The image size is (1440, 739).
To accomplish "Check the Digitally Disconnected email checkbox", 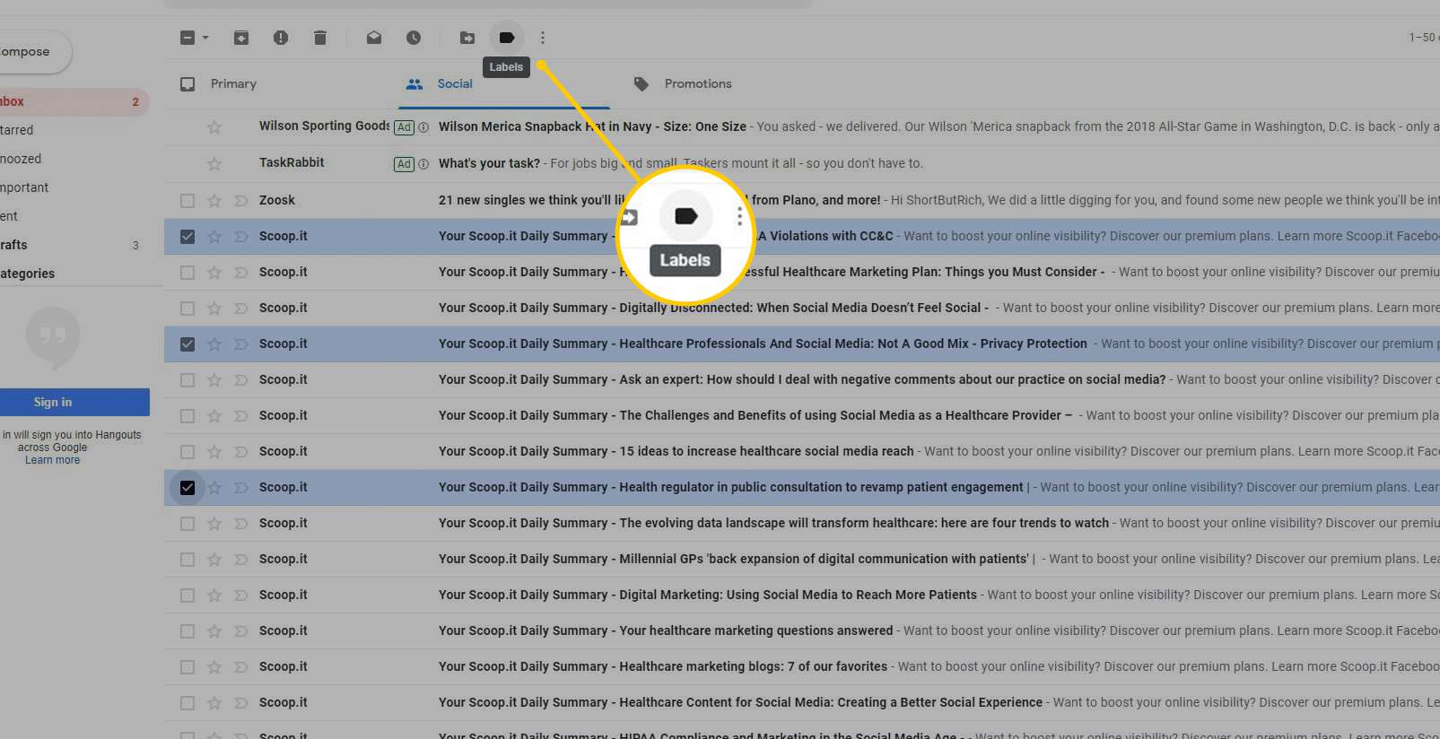I will click(188, 309).
